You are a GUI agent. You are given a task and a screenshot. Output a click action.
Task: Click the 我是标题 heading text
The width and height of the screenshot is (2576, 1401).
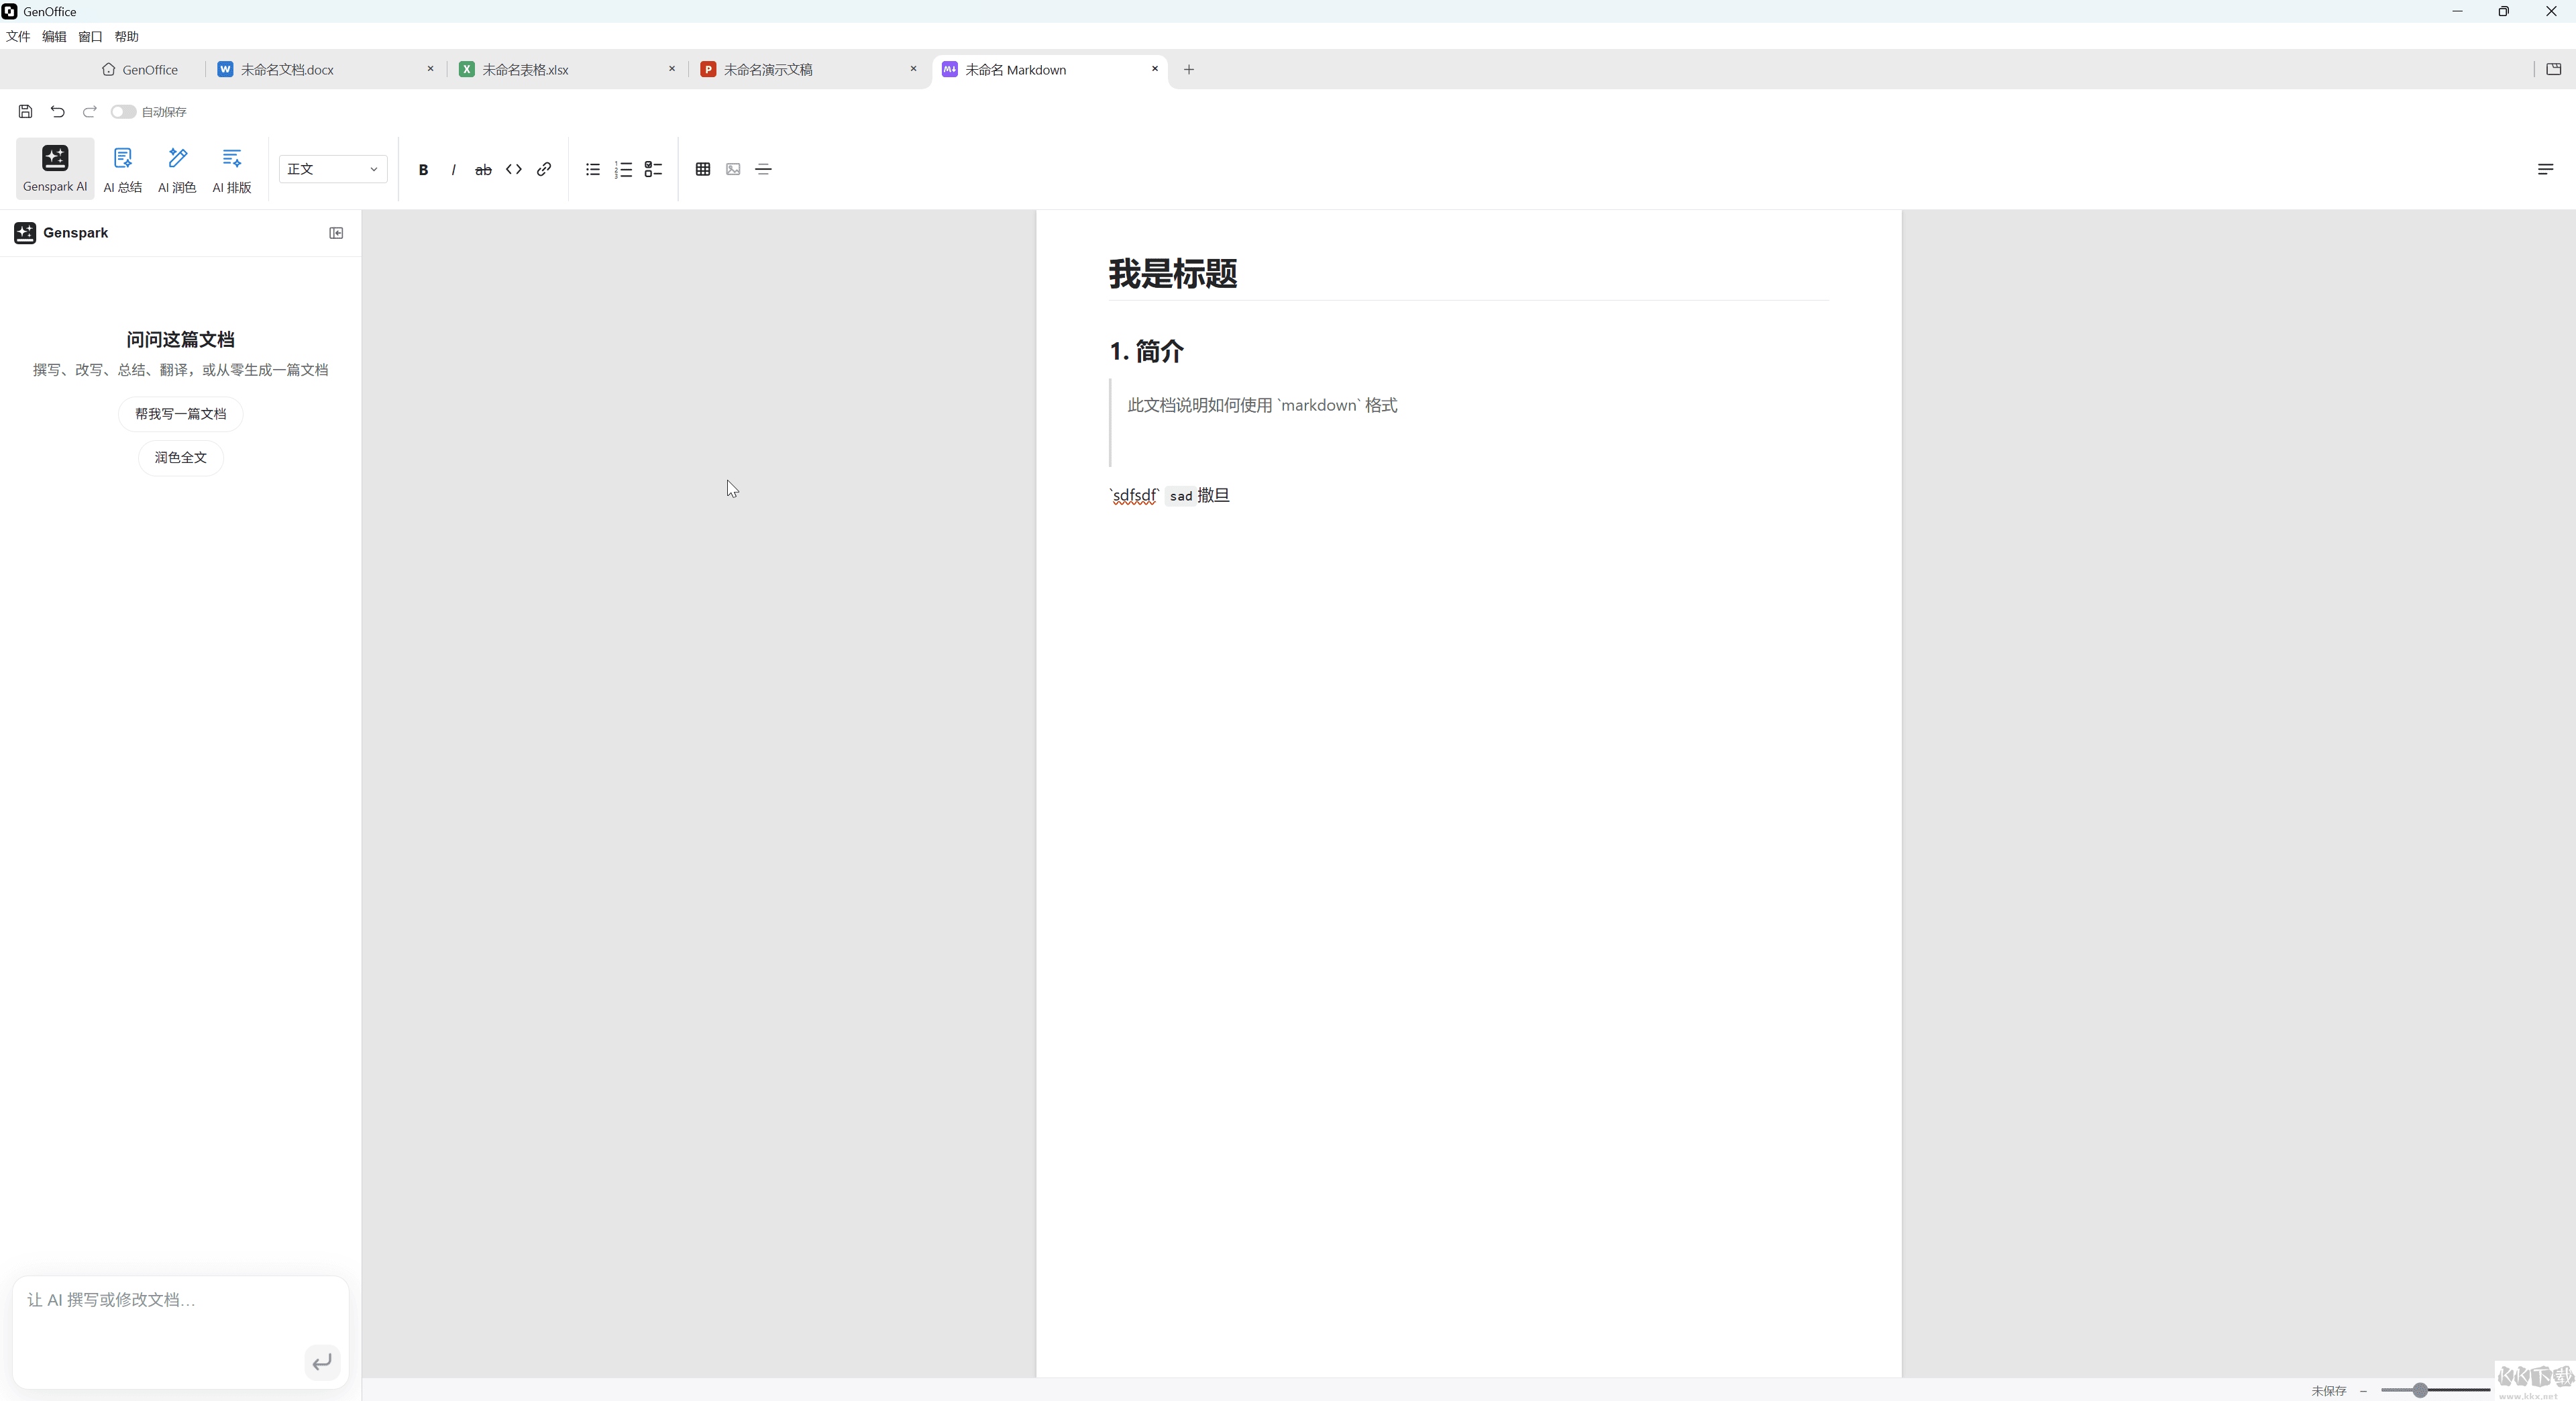pos(1172,274)
